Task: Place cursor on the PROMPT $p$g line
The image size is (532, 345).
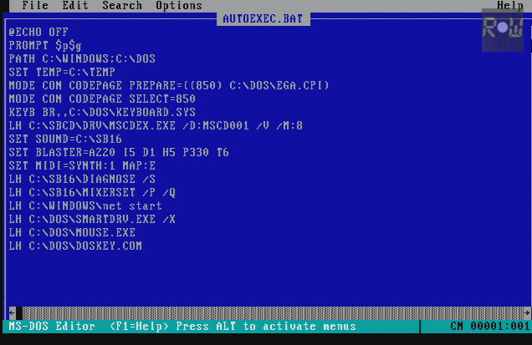Action: click(45, 45)
